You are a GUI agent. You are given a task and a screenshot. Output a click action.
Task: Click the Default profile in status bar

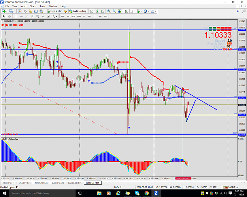(x=118, y=187)
